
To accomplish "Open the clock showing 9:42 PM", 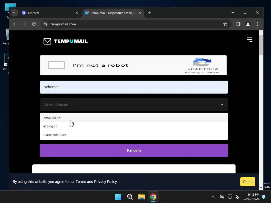I will pyautogui.click(x=251, y=197).
